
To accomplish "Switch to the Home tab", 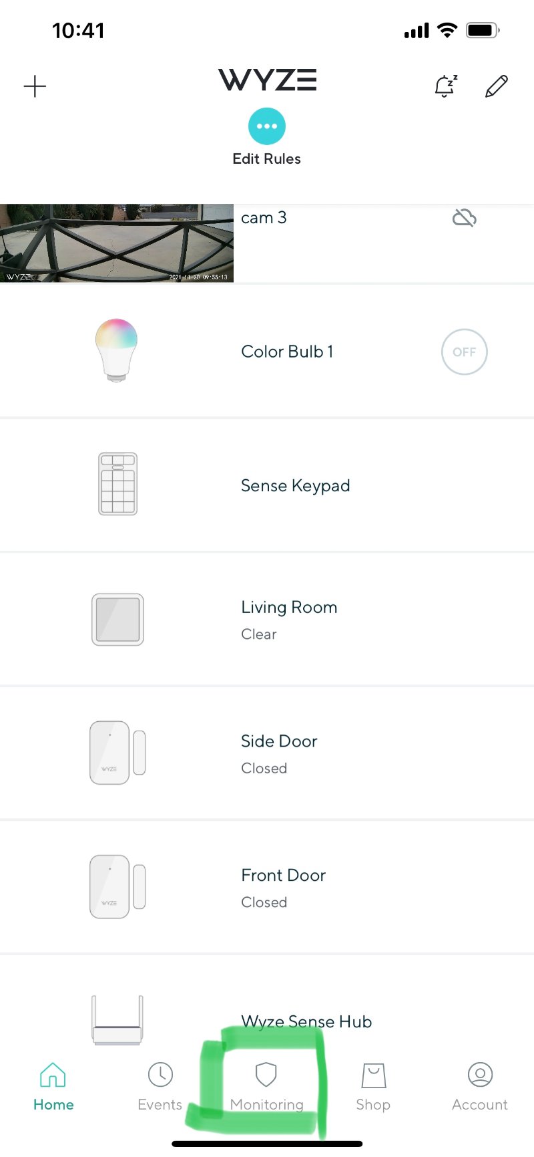I will point(53,1087).
